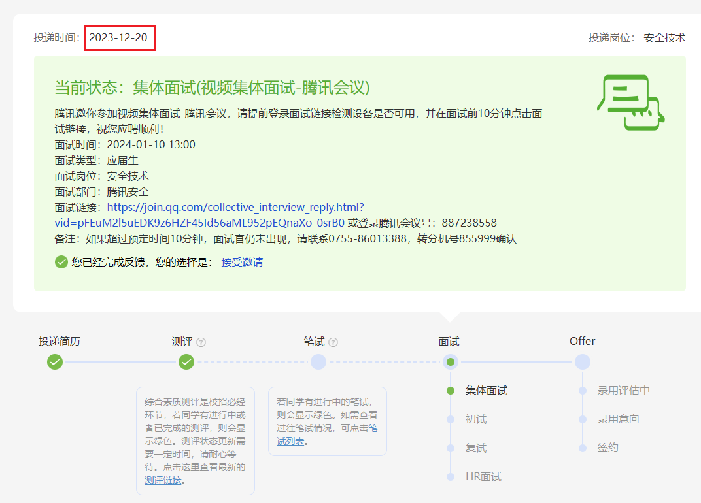Click the 投递简历 stage label
The height and width of the screenshot is (503, 701).
click(60, 341)
